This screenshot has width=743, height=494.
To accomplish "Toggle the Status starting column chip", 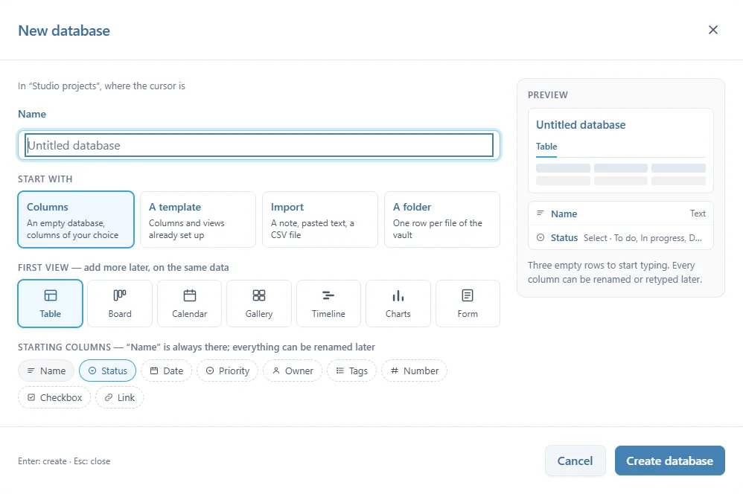I will (107, 370).
